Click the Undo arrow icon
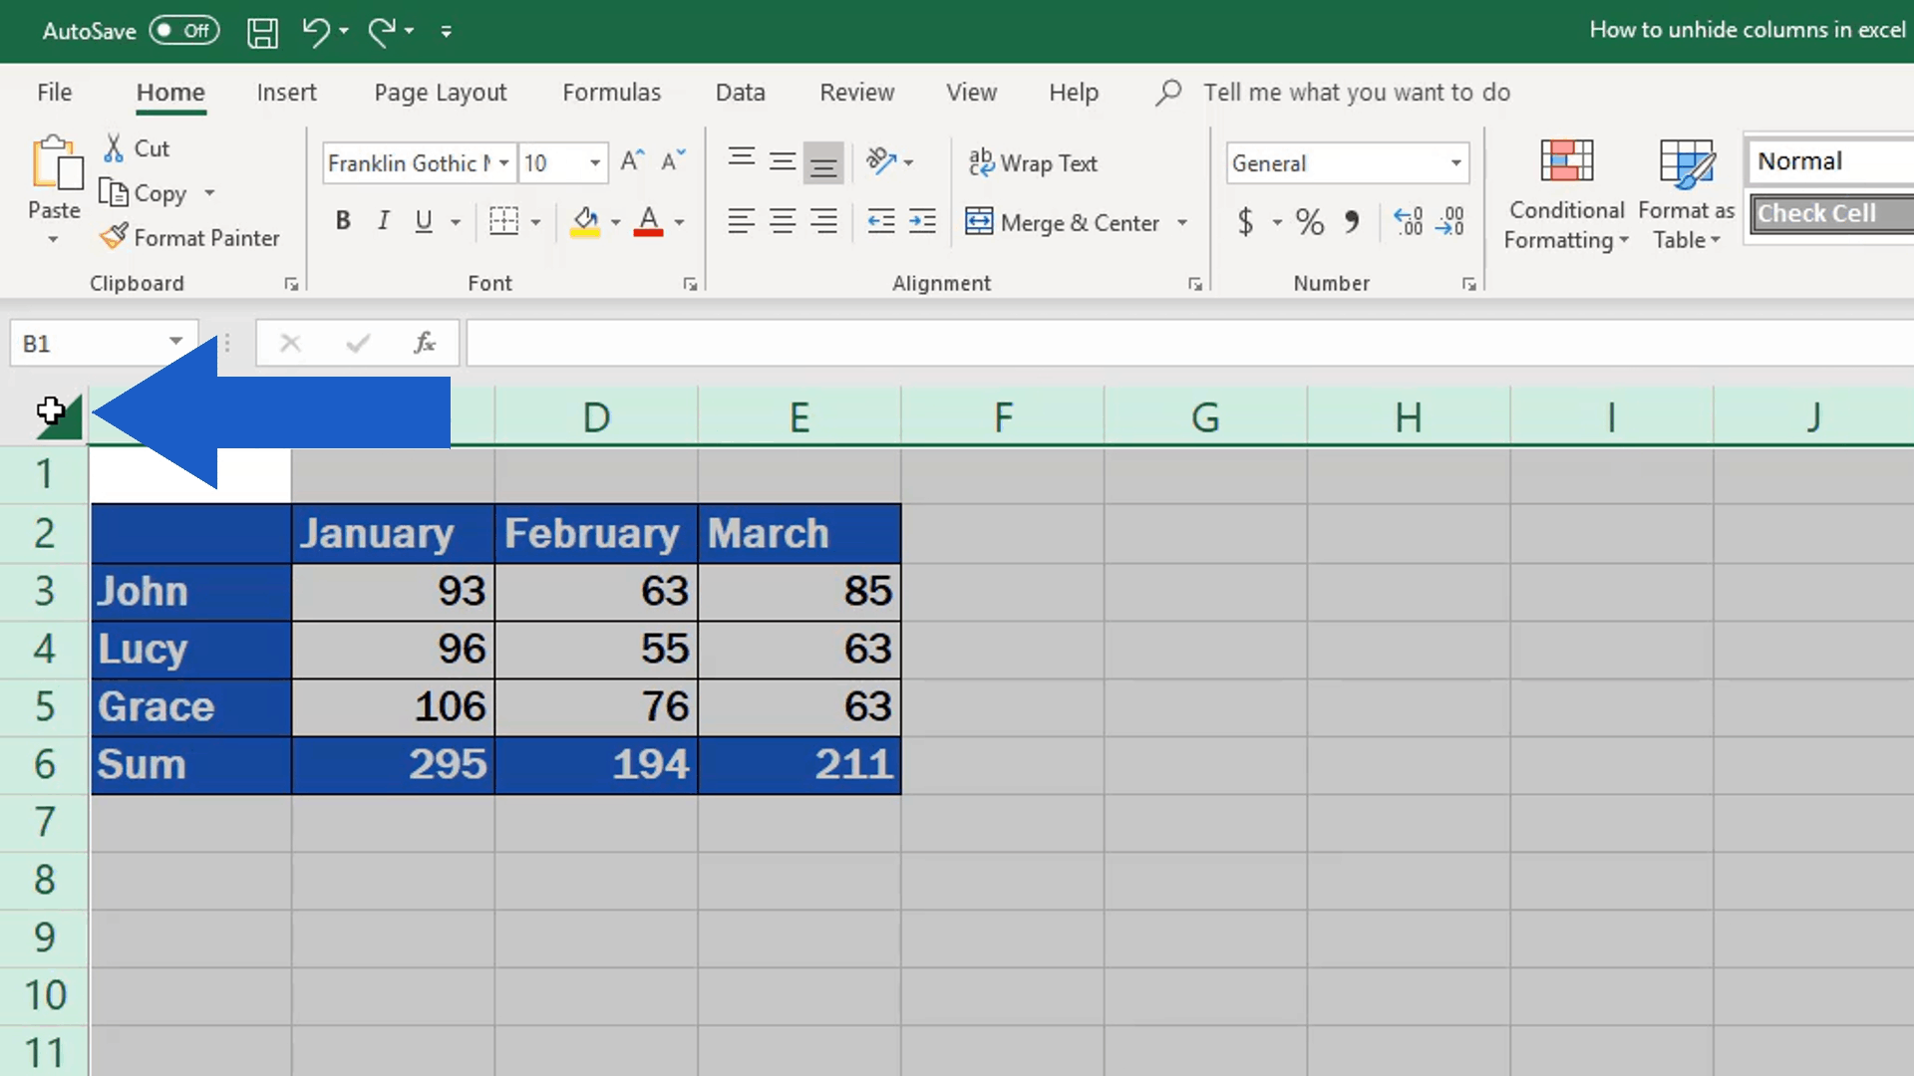 (x=316, y=32)
